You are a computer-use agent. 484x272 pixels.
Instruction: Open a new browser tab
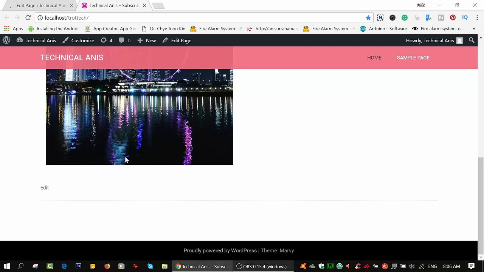(x=158, y=6)
